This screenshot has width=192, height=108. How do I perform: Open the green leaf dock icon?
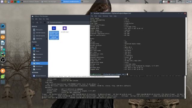[3, 76]
